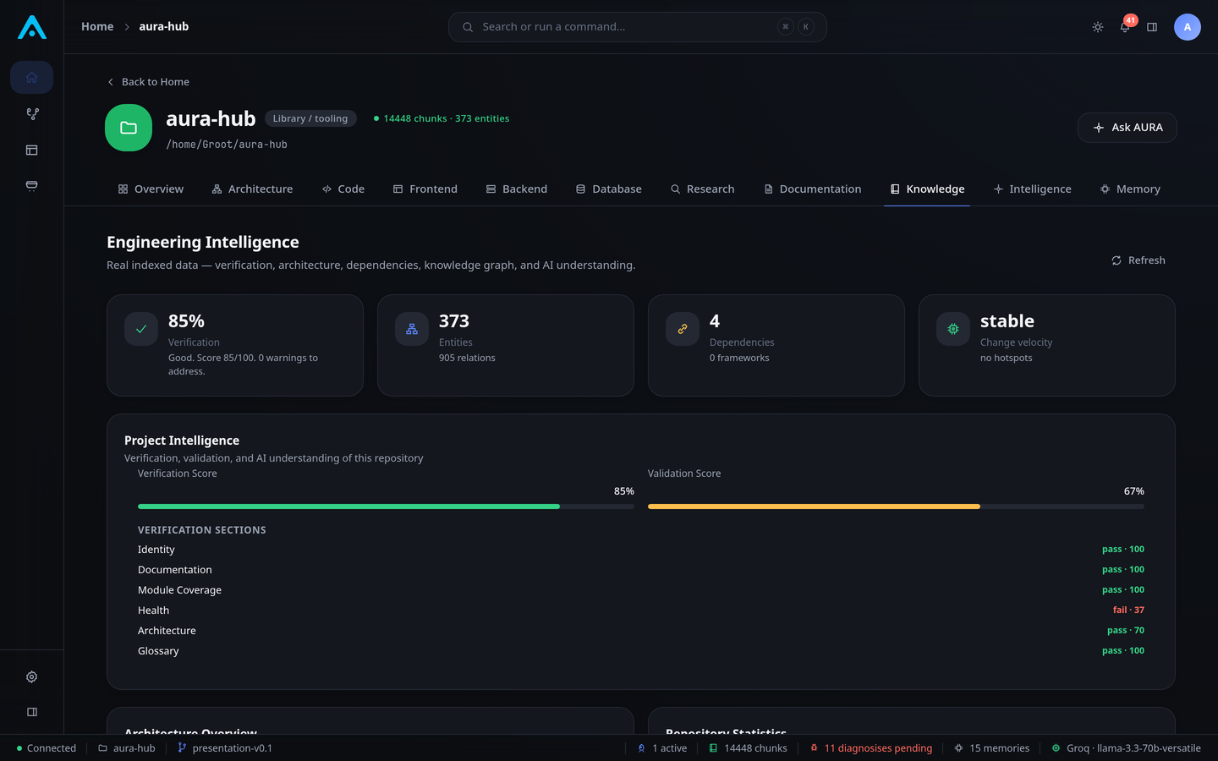
Task: Click the sparkle icon on Ask AURA
Action: 1099,128
